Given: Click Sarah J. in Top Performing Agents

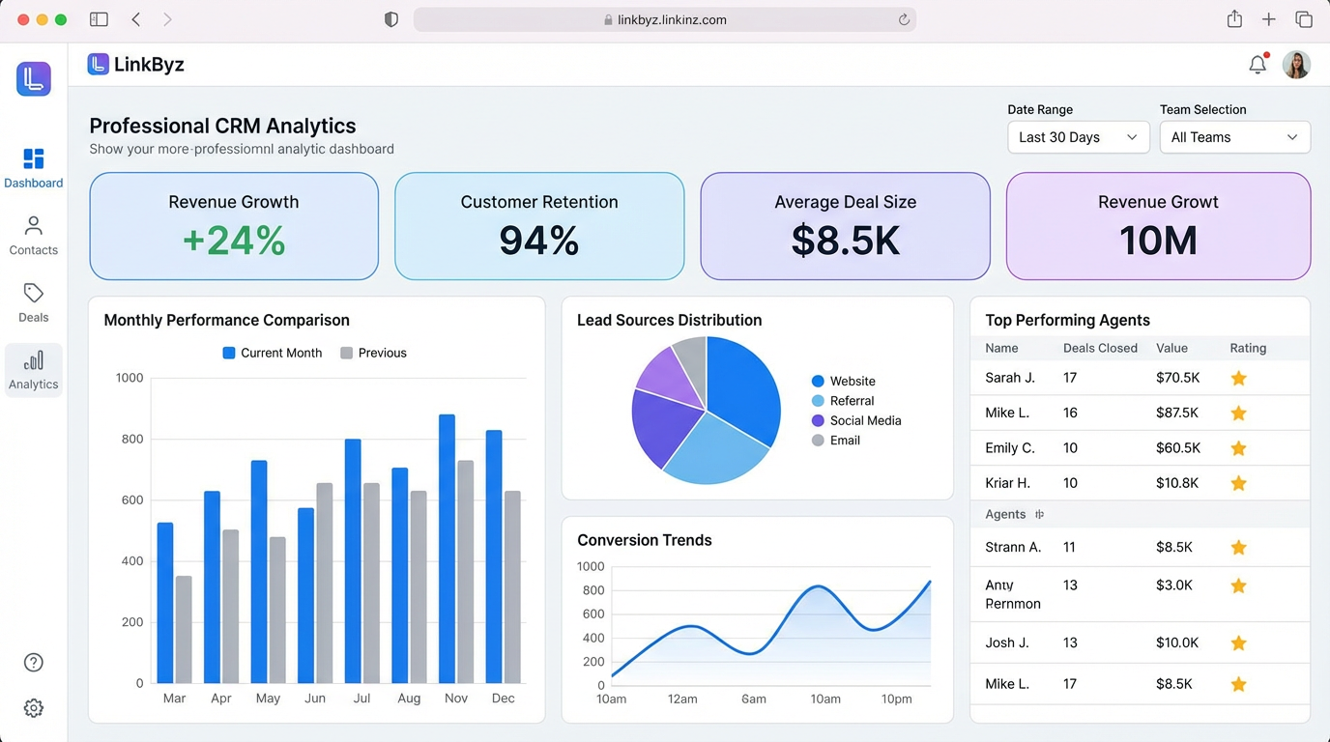Looking at the screenshot, I should click(1010, 378).
